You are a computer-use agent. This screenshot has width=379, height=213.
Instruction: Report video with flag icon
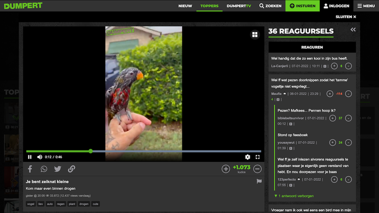[259, 181]
